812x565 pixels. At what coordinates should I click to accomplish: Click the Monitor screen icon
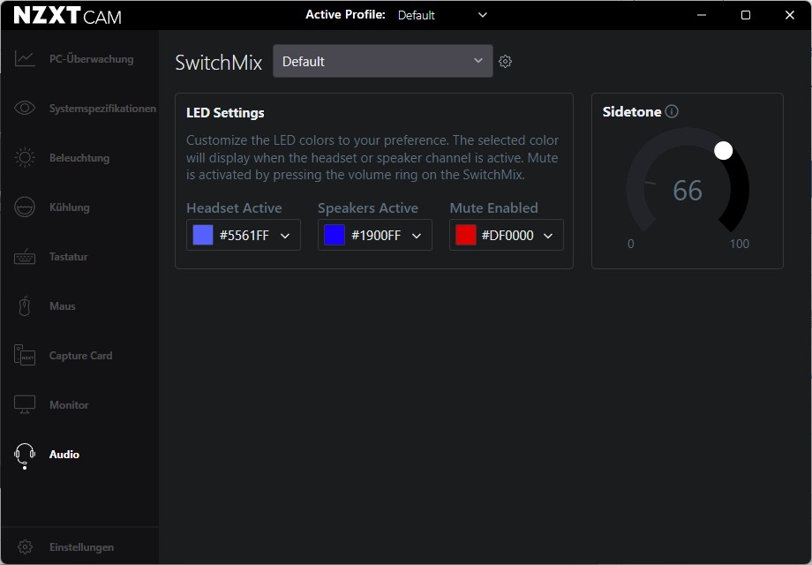tap(25, 405)
